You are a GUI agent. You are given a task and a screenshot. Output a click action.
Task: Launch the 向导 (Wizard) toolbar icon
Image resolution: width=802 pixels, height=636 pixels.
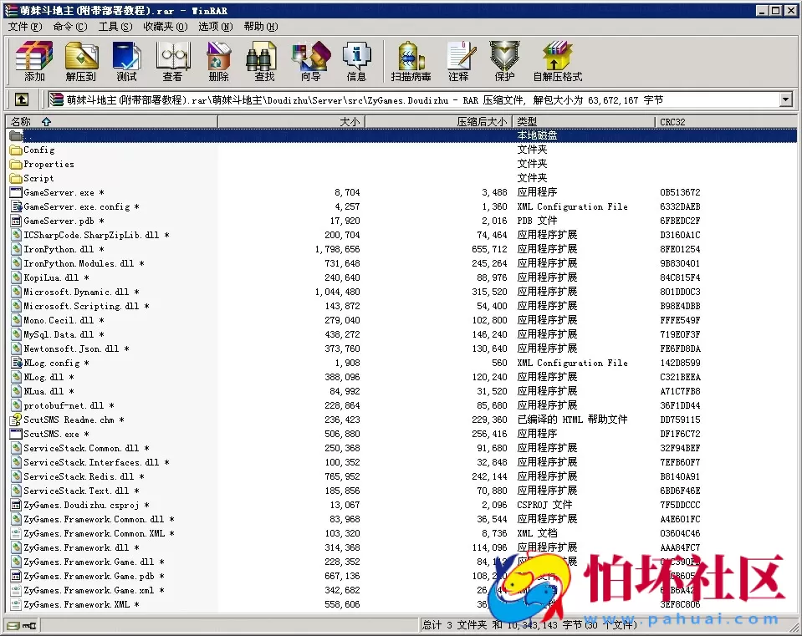click(310, 61)
